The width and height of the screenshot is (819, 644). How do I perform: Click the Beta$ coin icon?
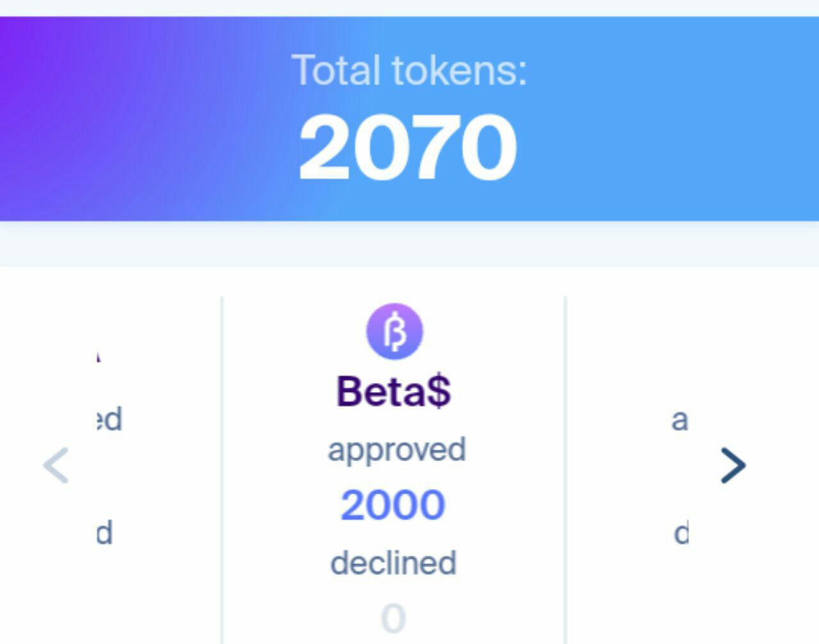394,331
